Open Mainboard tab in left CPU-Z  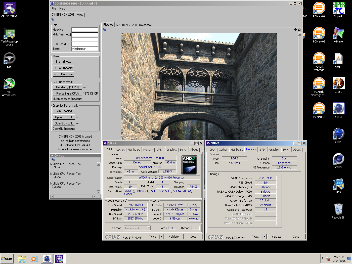coord(134,150)
